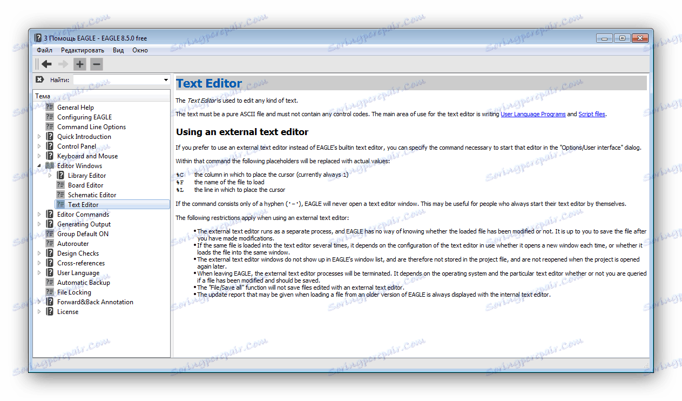The height and width of the screenshot is (401, 682).
Task: Expand the Control Panel tree node
Action: (39, 146)
